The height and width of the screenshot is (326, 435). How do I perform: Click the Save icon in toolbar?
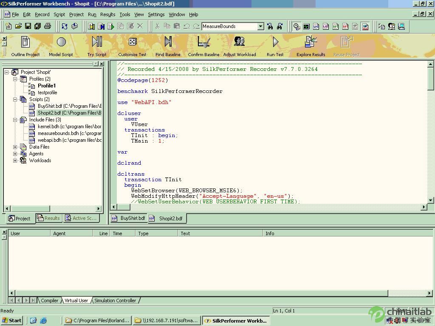[28, 26]
